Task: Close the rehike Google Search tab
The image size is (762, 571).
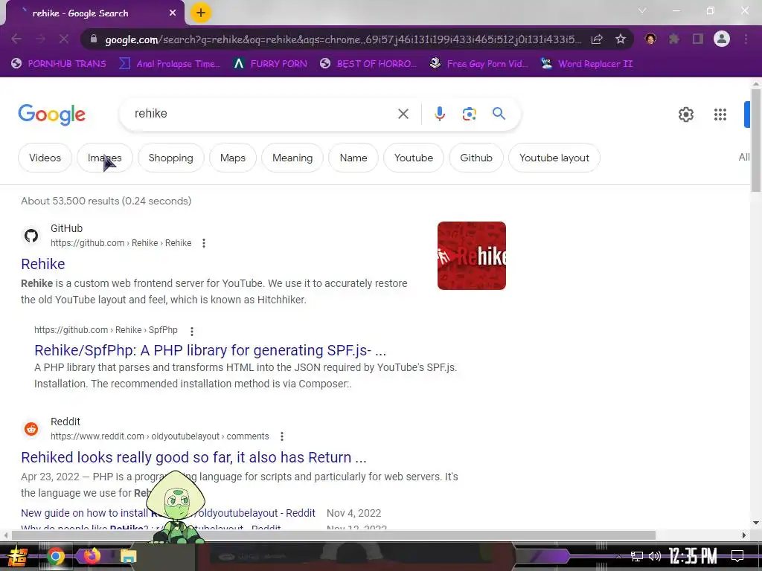Action: tap(173, 13)
